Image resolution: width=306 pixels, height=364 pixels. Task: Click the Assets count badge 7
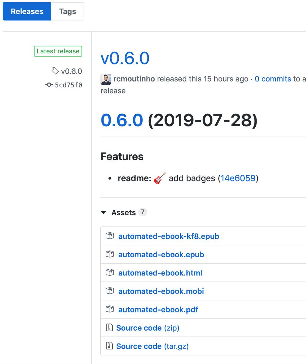pyautogui.click(x=143, y=212)
